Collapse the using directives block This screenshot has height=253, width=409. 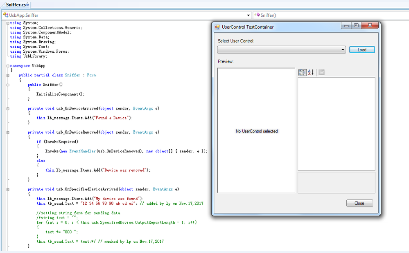(8, 23)
